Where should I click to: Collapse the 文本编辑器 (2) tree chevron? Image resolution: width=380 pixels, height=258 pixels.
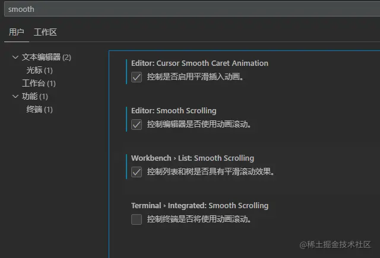[15, 58]
